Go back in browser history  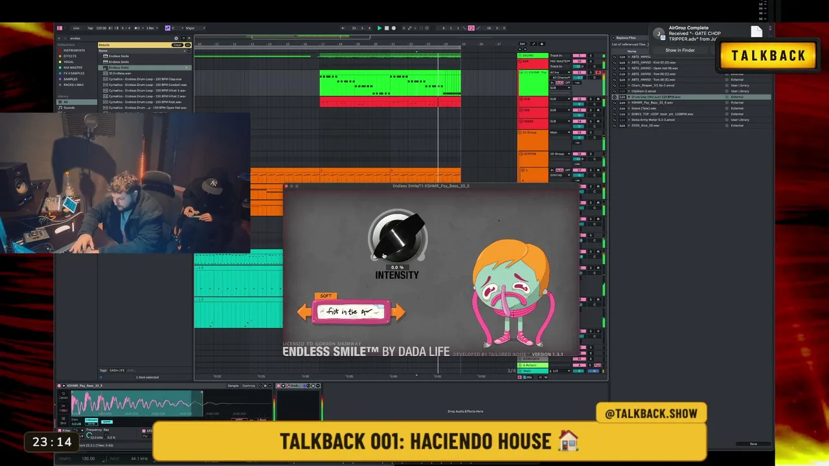coord(59,38)
